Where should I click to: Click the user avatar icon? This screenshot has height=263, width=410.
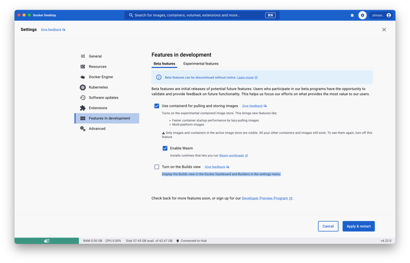coord(389,15)
